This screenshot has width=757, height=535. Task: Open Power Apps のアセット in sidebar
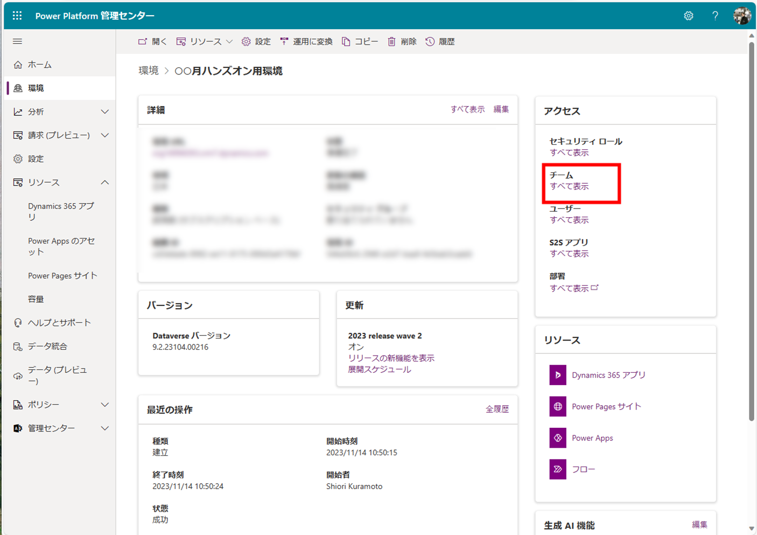coord(61,246)
